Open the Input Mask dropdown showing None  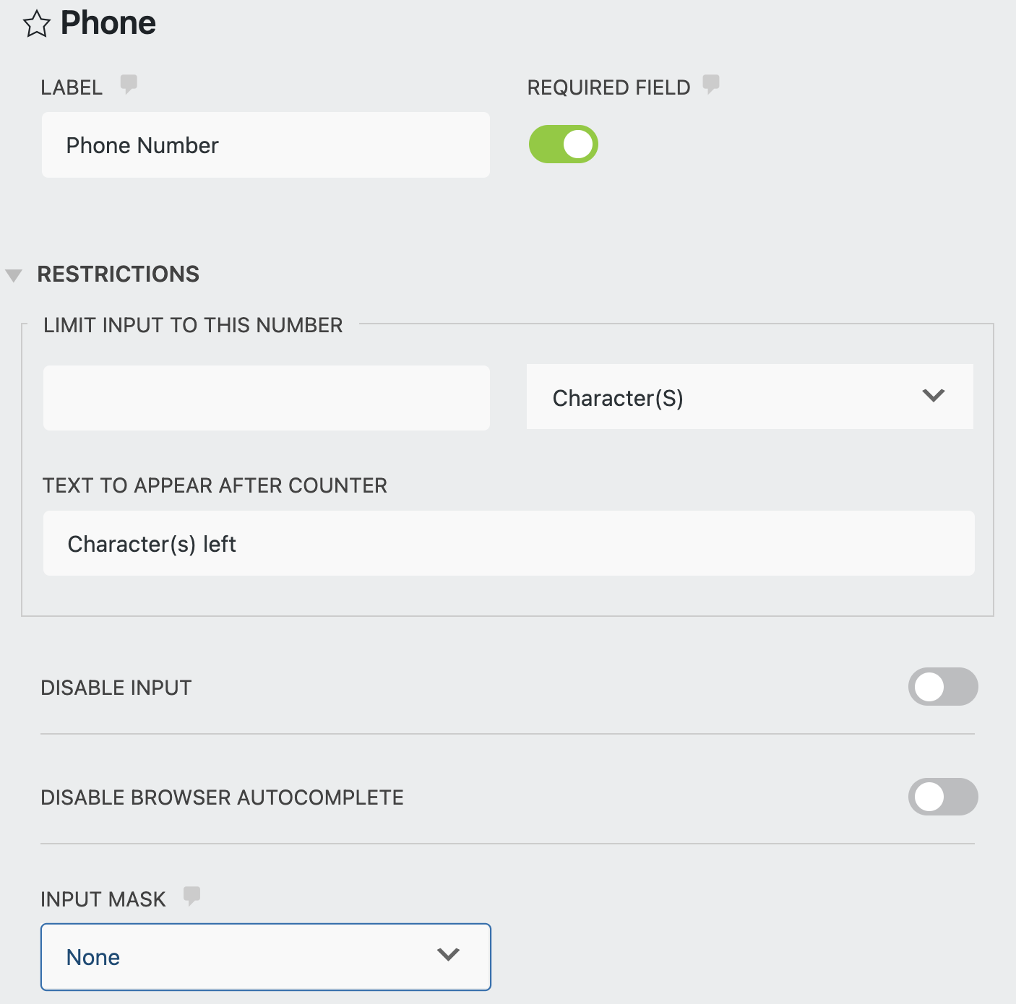tap(266, 956)
